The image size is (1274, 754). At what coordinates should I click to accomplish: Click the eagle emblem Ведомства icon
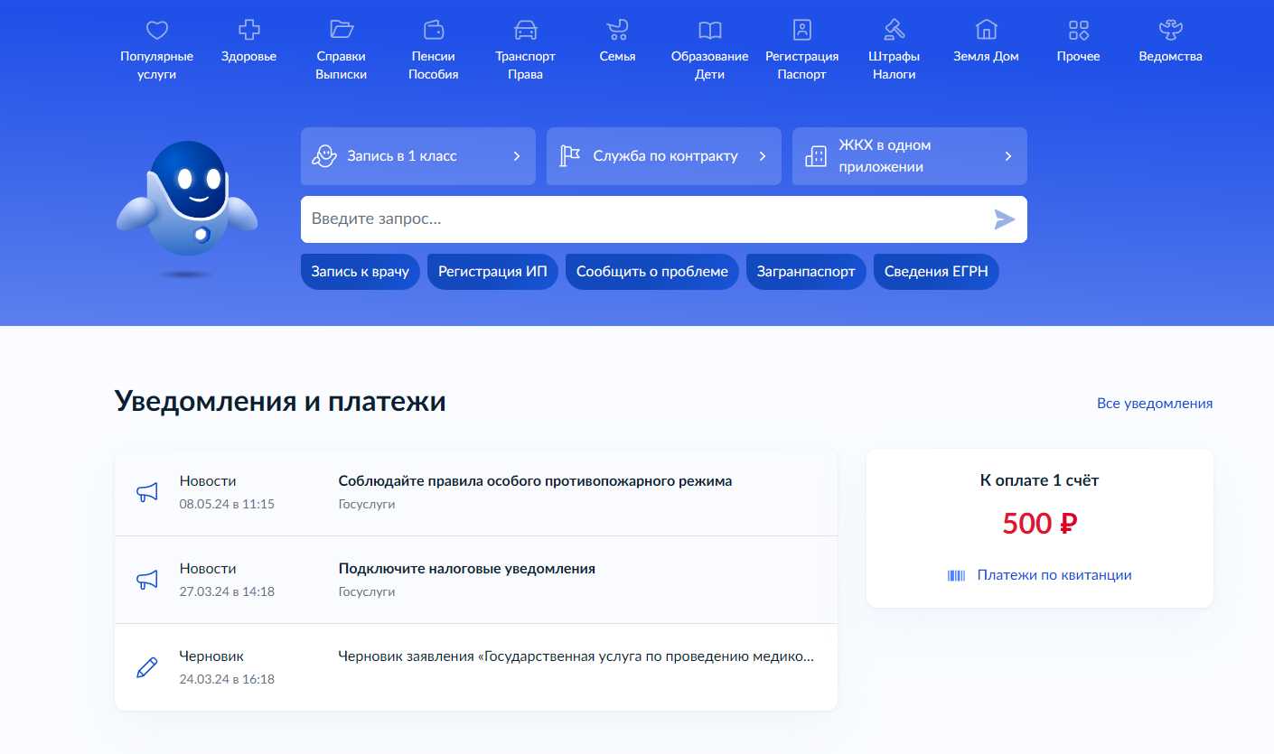(1171, 30)
